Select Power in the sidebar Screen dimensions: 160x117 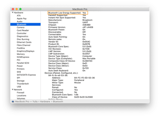pyautogui.click(x=20, y=66)
